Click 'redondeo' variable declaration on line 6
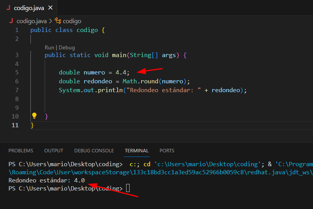 (98, 81)
